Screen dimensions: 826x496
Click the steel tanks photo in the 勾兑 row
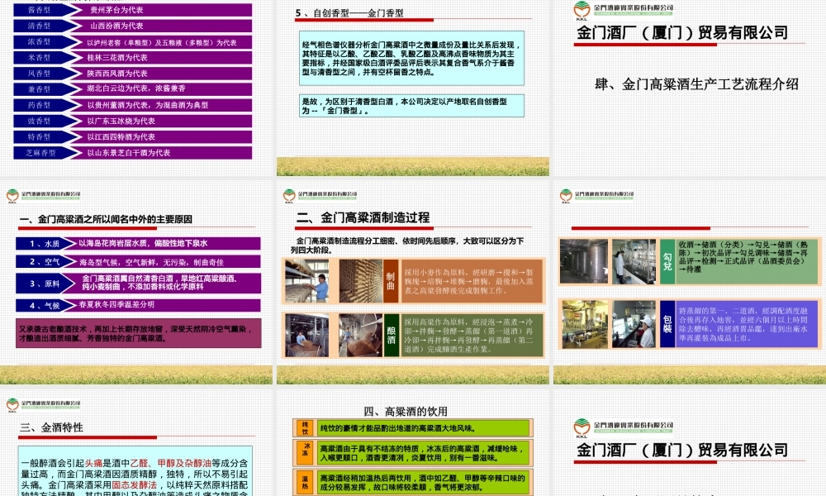(x=584, y=262)
